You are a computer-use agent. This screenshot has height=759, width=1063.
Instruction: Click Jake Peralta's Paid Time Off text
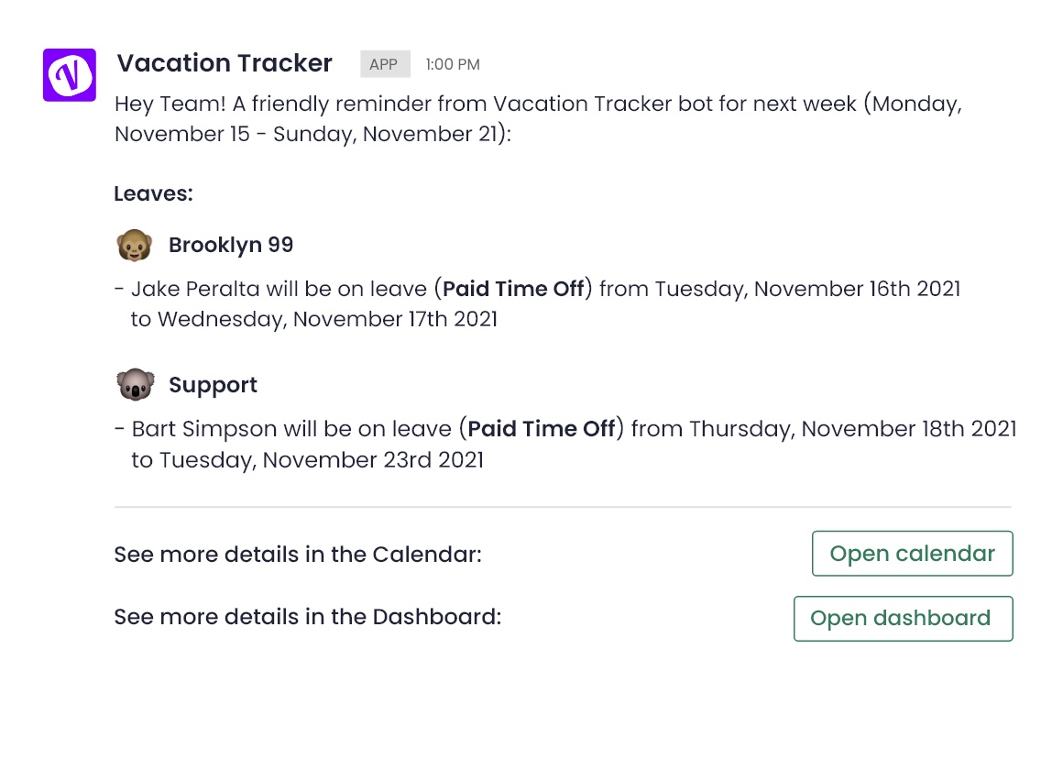[x=513, y=289]
